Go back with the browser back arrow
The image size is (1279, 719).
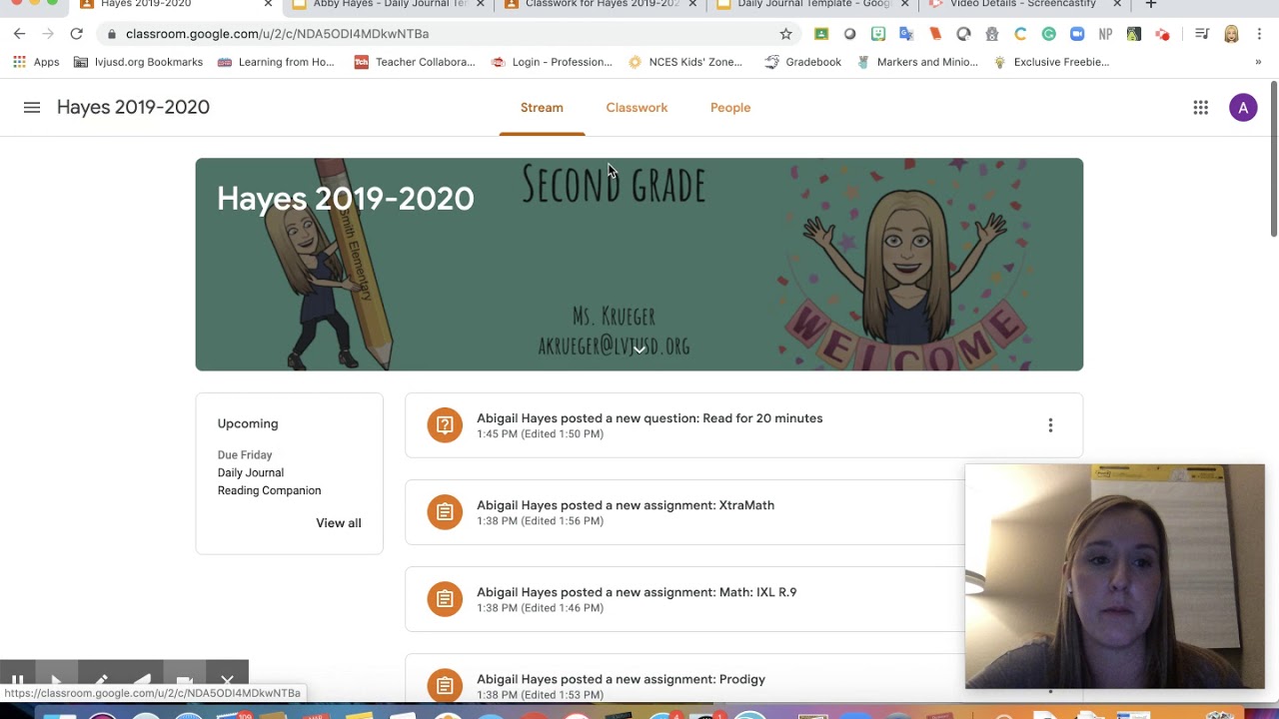pos(19,34)
